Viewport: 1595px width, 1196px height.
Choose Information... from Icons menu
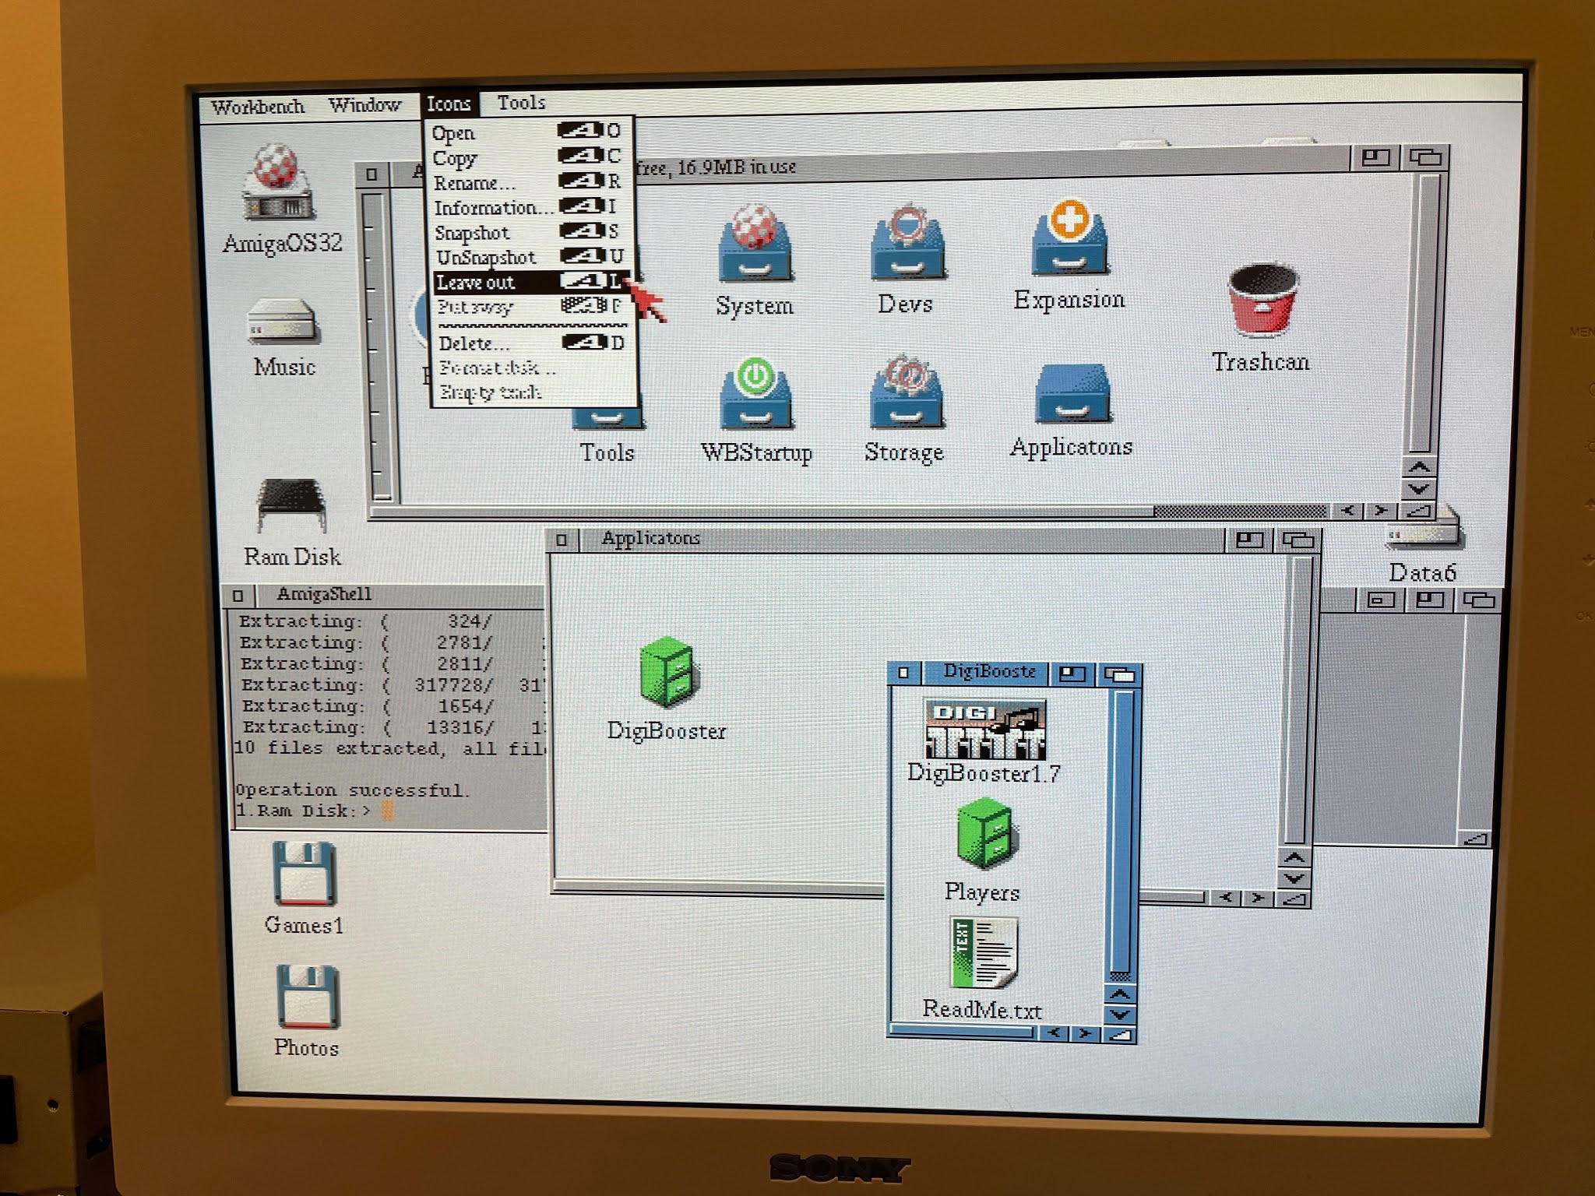[531, 206]
